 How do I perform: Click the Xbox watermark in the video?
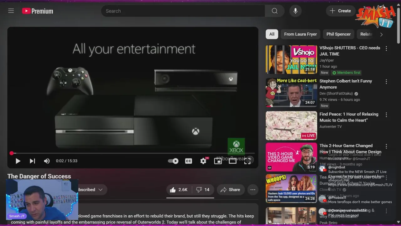click(x=236, y=147)
